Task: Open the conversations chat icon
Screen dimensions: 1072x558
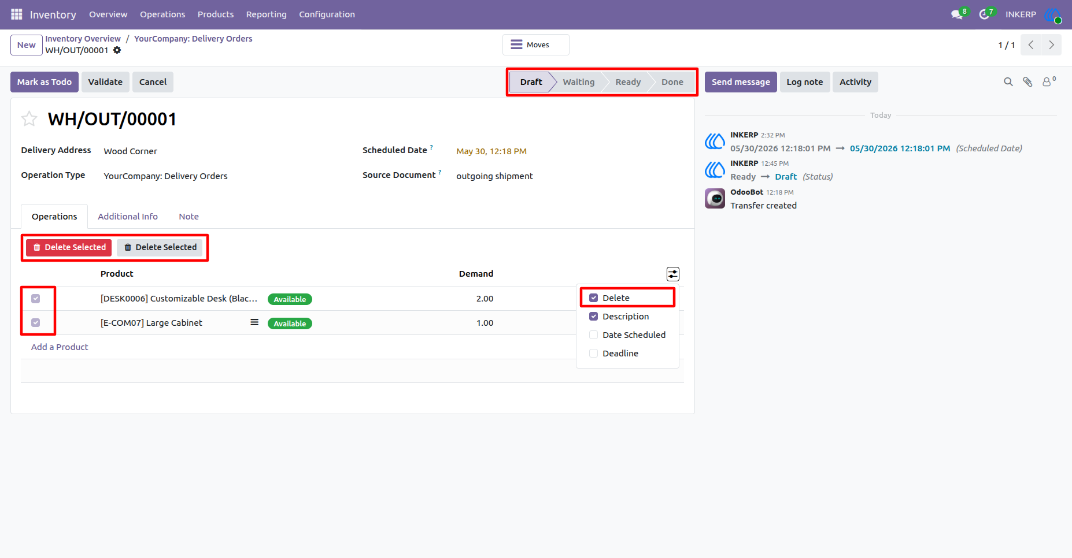Action: [957, 14]
